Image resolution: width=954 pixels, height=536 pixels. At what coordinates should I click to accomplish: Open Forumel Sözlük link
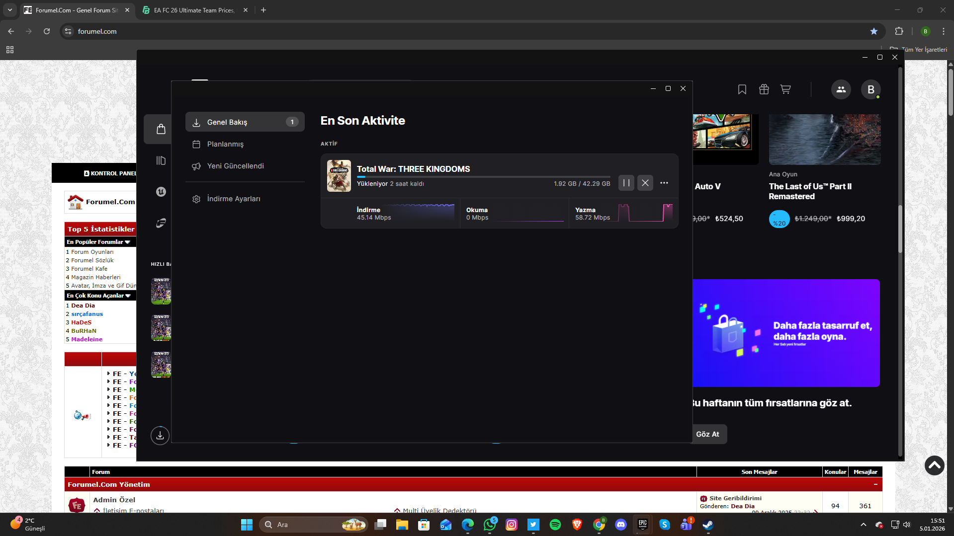click(x=92, y=260)
